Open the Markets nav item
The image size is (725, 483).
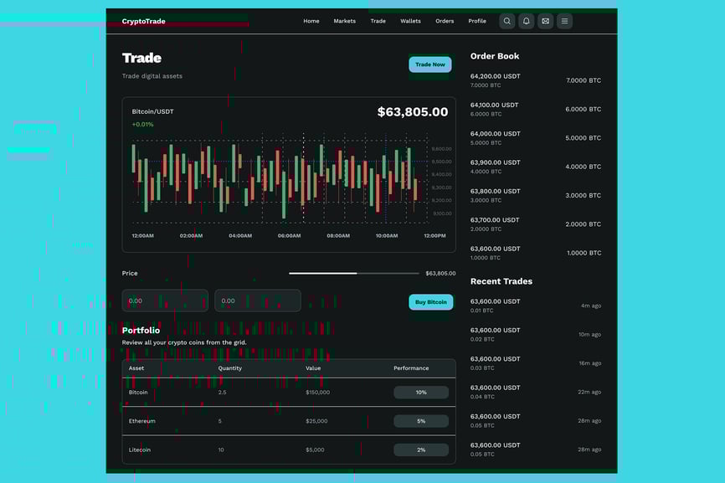coord(344,21)
